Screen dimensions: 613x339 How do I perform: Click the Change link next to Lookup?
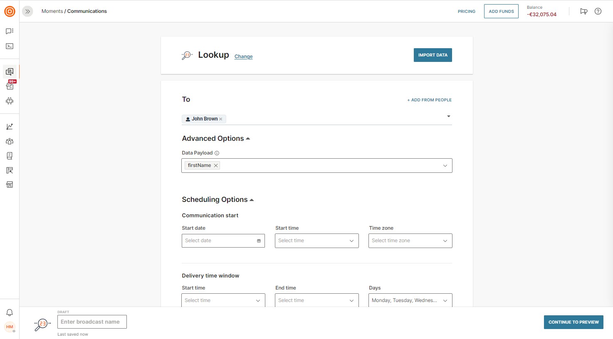[243, 56]
